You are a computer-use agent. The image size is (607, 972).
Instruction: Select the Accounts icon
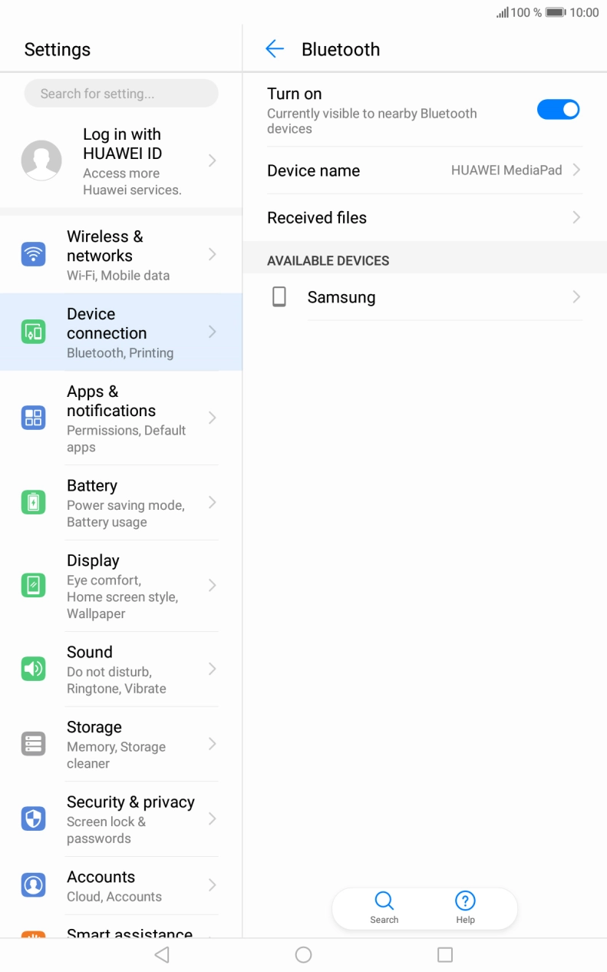[x=33, y=884]
